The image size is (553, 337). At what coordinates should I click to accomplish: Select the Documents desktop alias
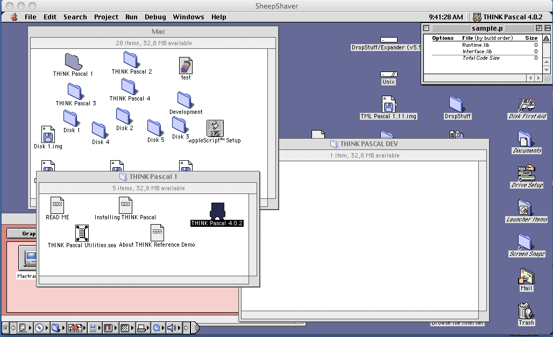coord(525,139)
